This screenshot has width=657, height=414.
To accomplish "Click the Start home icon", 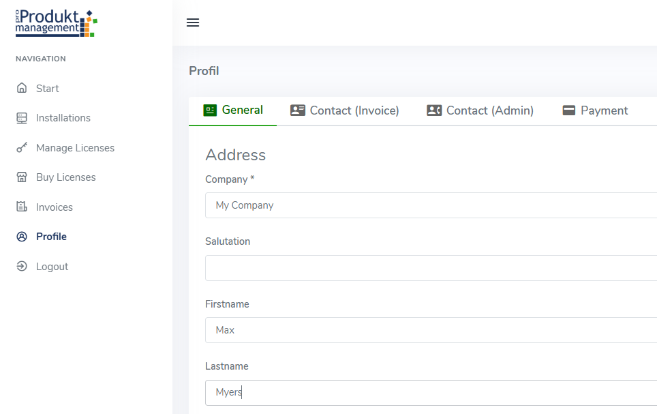I will point(22,88).
